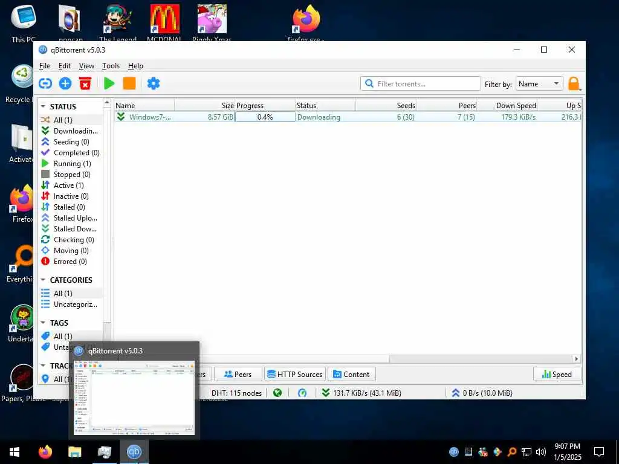Click the sidebar scrollbar up arrow
The image size is (619, 464).
click(x=107, y=103)
